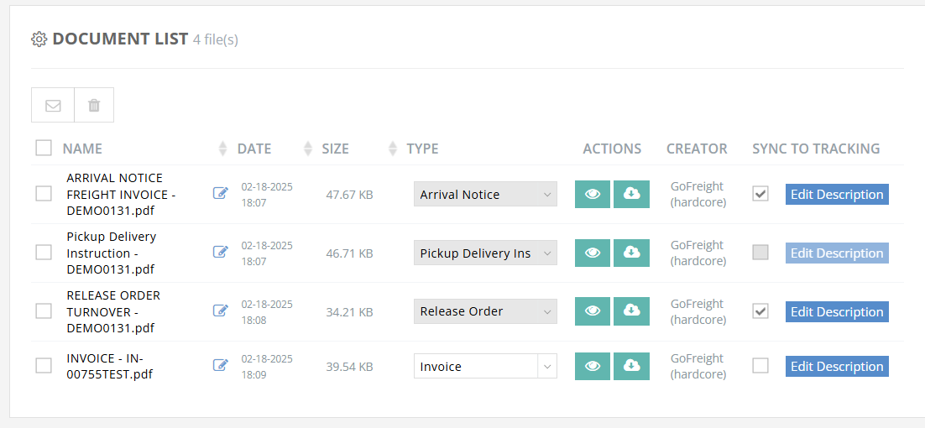Download the Pickup Delivery Instruction file

pos(631,253)
